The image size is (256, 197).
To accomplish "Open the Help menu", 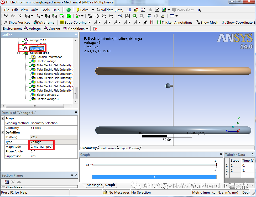I will point(56,10).
